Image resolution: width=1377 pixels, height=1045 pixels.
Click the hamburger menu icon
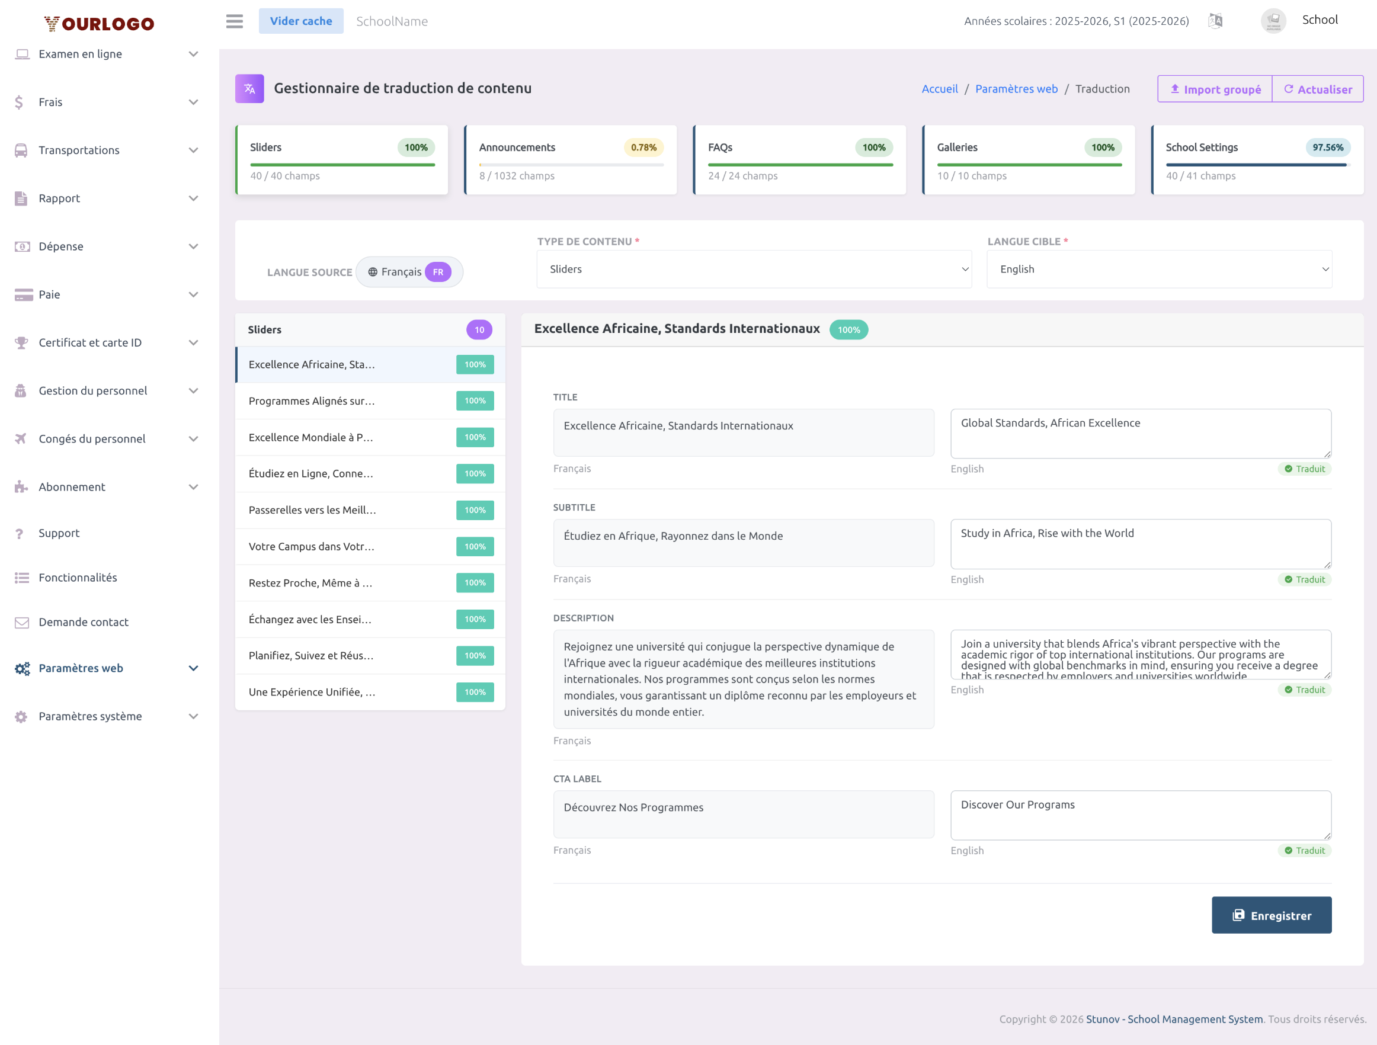(234, 21)
